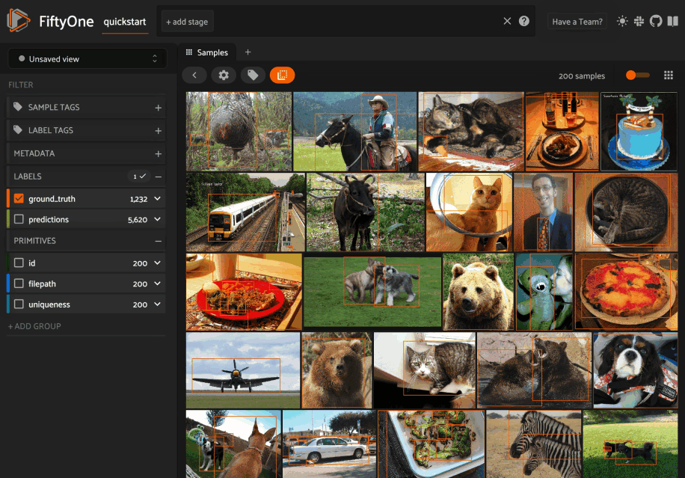The height and width of the screenshot is (478, 685).
Task: Open the two dogs on grass thumbnail
Action: [372, 292]
